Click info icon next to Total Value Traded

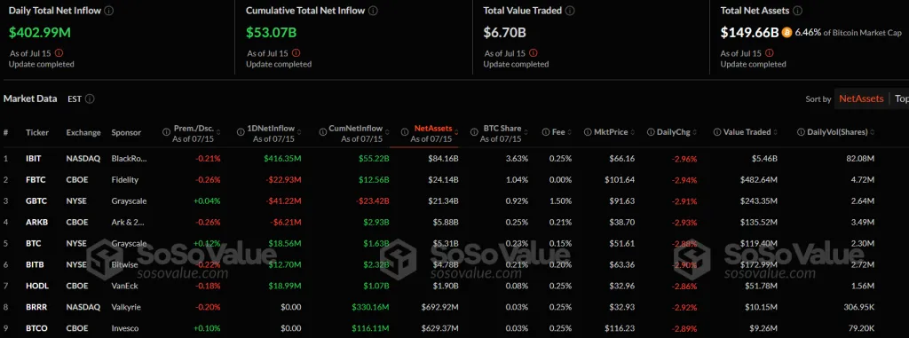(x=570, y=11)
